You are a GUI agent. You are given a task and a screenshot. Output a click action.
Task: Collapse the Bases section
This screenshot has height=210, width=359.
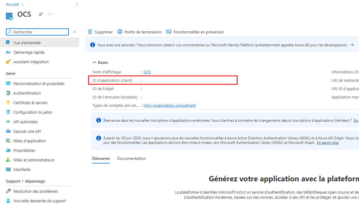pos(100,62)
